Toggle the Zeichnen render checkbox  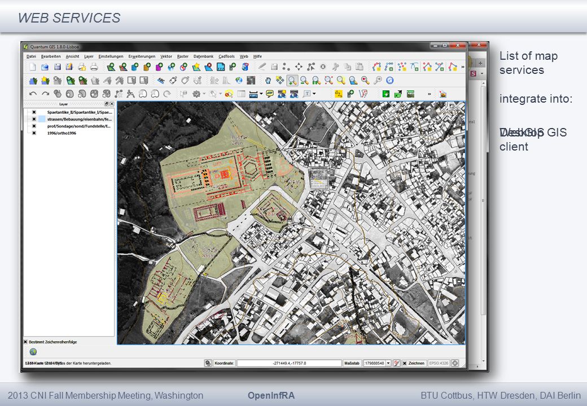[x=405, y=363]
